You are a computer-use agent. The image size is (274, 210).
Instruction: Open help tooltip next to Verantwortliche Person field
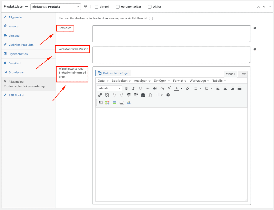255,49
